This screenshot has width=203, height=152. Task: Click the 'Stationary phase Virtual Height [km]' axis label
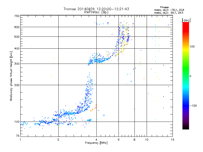click(11, 76)
